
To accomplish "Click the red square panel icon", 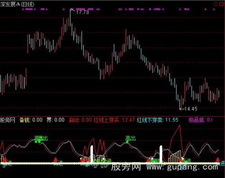I will click(222, 4).
